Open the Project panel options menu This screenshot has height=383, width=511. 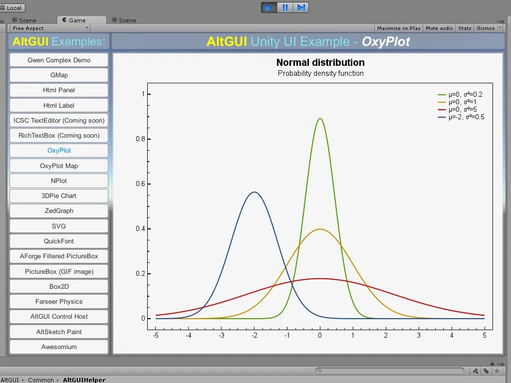pyautogui.click(x=500, y=364)
